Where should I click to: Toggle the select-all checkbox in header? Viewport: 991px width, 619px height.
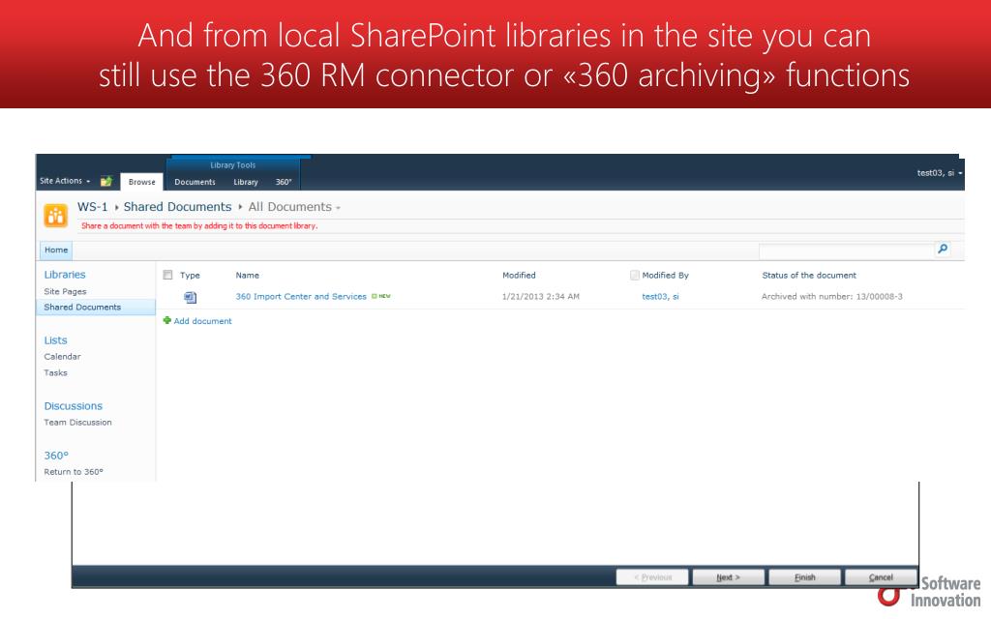click(x=167, y=275)
